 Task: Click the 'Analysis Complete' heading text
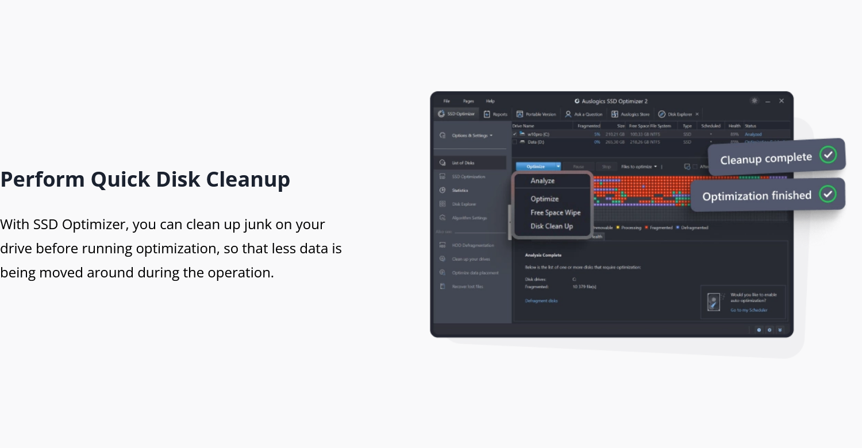coord(543,255)
